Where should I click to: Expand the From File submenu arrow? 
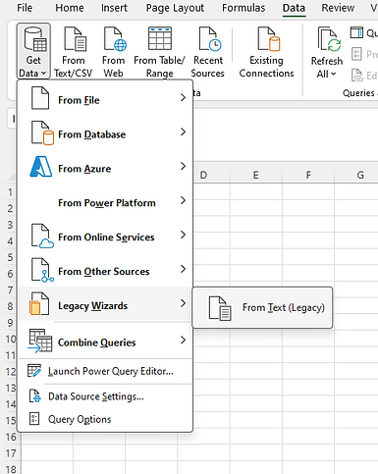pos(183,97)
